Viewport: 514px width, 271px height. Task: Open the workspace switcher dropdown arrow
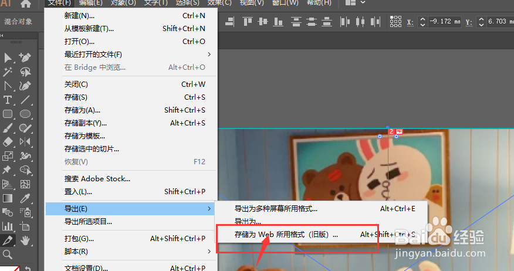pyautogui.click(x=363, y=2)
